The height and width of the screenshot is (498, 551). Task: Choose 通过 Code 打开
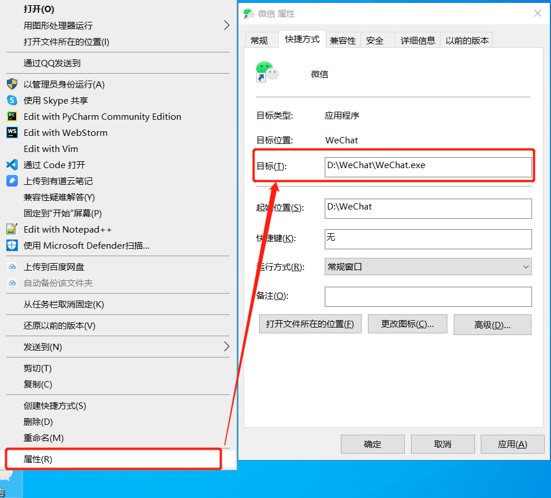pos(54,165)
